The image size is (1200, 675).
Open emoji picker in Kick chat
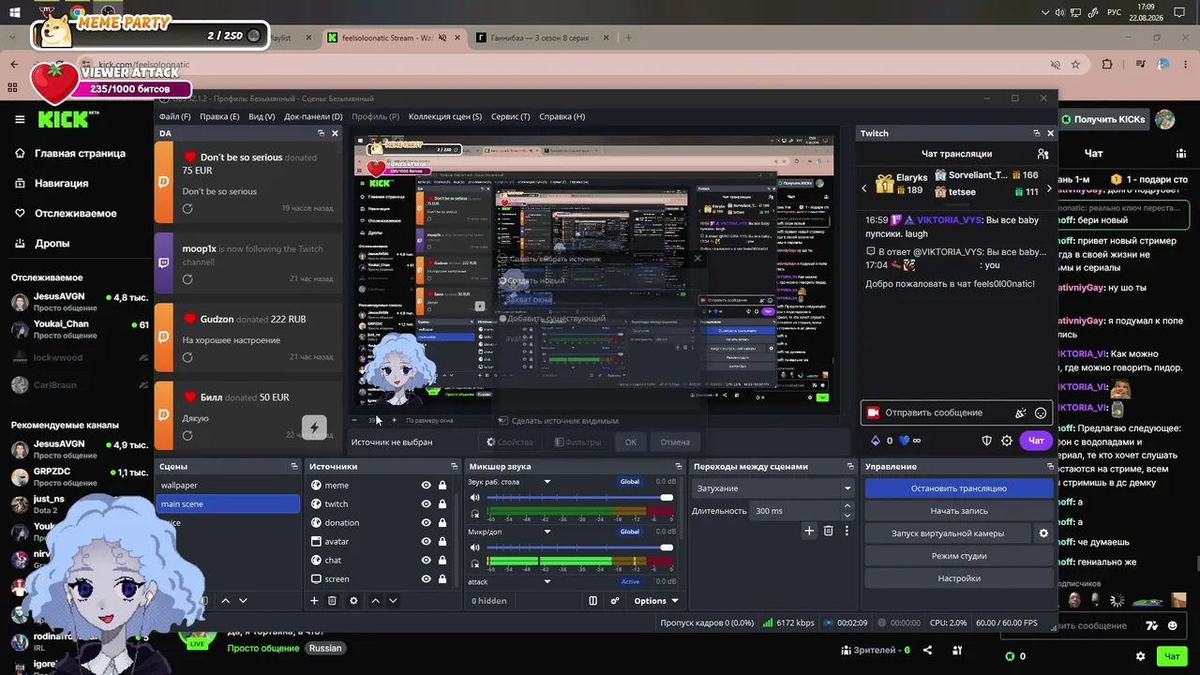click(1173, 625)
